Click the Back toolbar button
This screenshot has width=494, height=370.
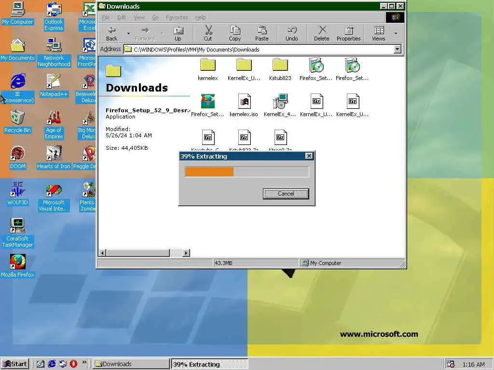click(x=111, y=33)
